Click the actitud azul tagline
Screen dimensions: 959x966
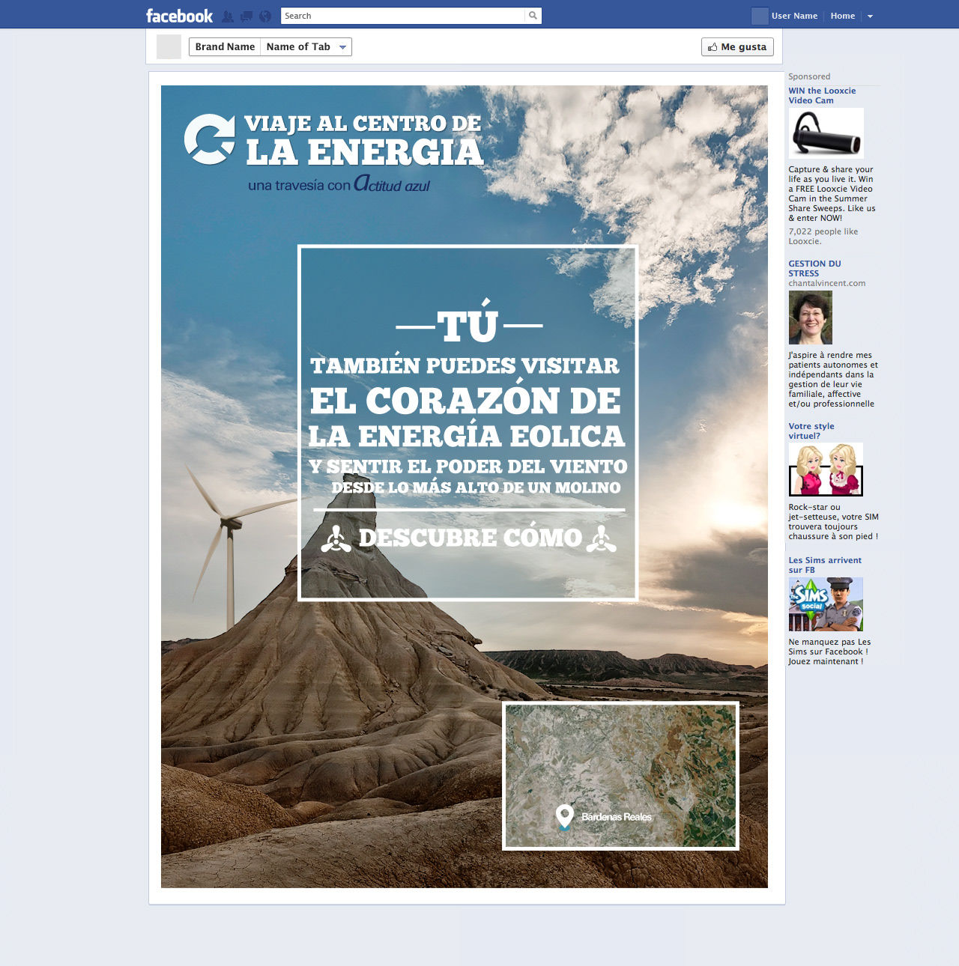[339, 183]
